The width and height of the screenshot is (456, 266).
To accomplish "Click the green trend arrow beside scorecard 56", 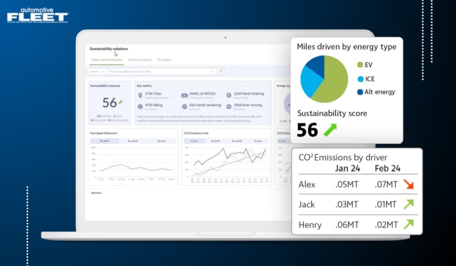I will (x=121, y=102).
